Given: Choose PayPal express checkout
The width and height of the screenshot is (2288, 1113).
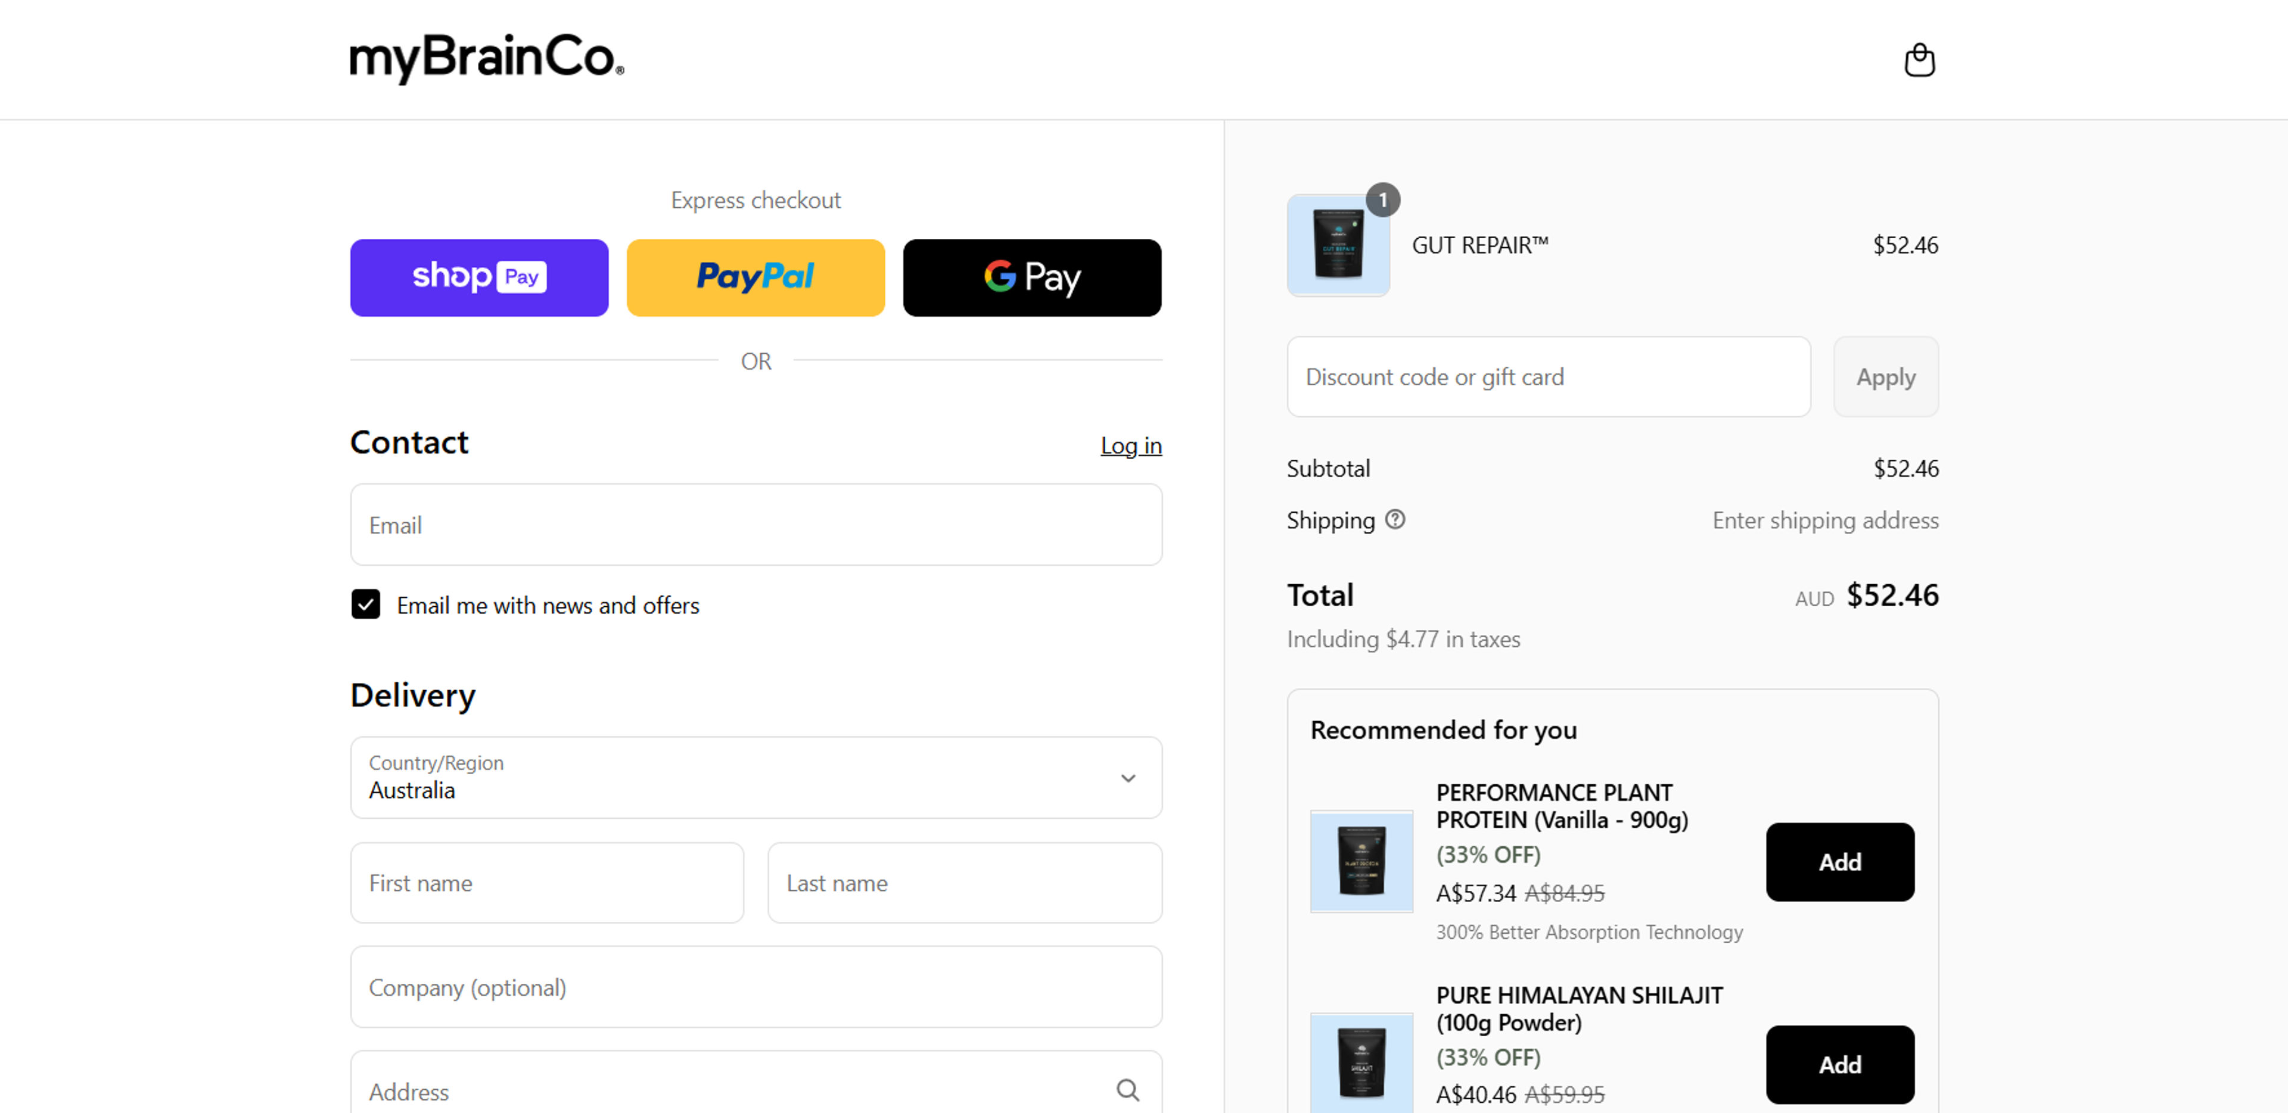Looking at the screenshot, I should click(755, 277).
